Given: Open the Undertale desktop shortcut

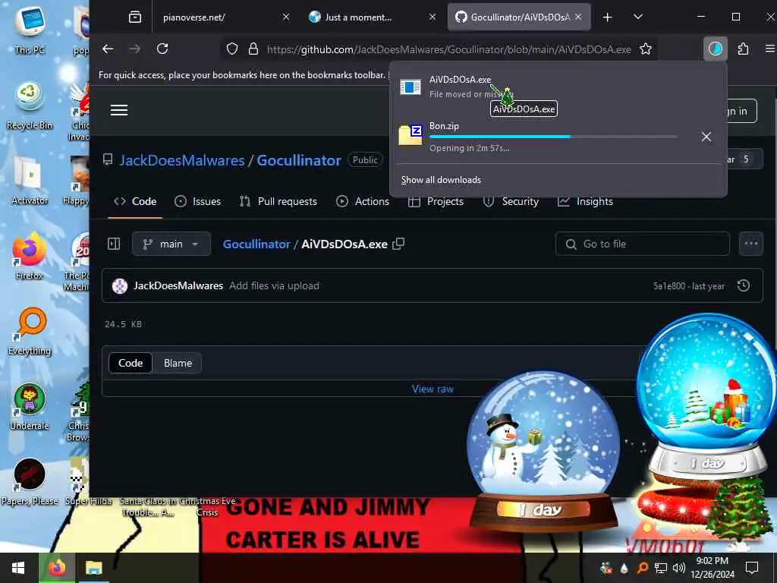Looking at the screenshot, I should pyautogui.click(x=30, y=406).
